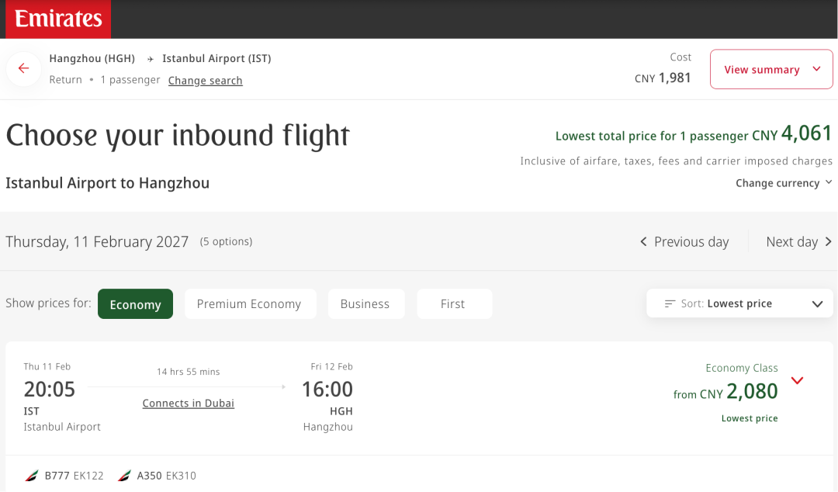The image size is (838, 492).
Task: Select the Business cabin filter
Action: (x=365, y=304)
